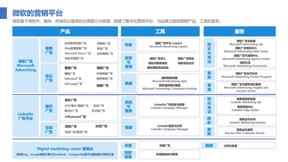
Task: Click the 创建广告 box
Action: [169, 145]
